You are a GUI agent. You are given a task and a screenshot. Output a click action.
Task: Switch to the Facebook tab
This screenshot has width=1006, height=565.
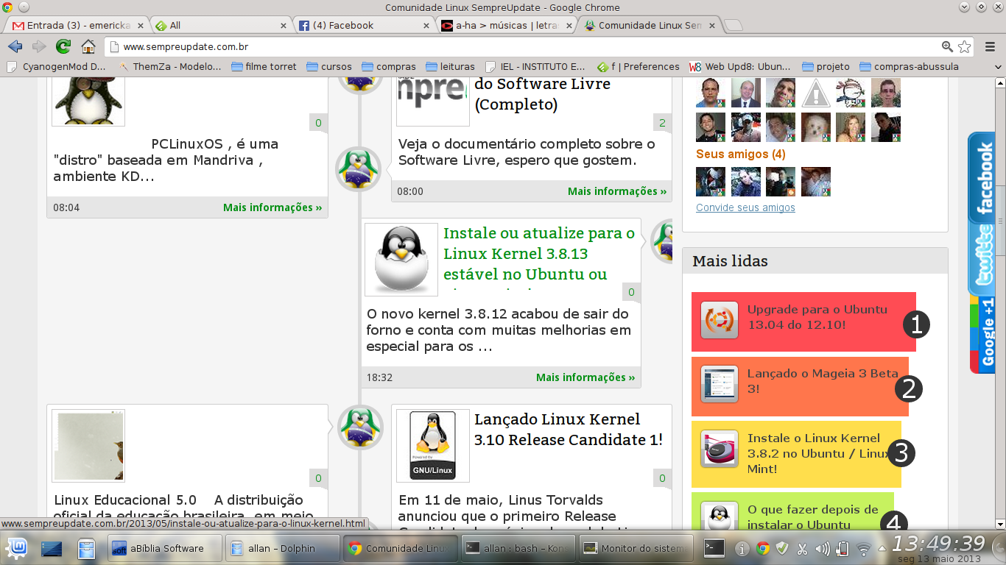364,25
